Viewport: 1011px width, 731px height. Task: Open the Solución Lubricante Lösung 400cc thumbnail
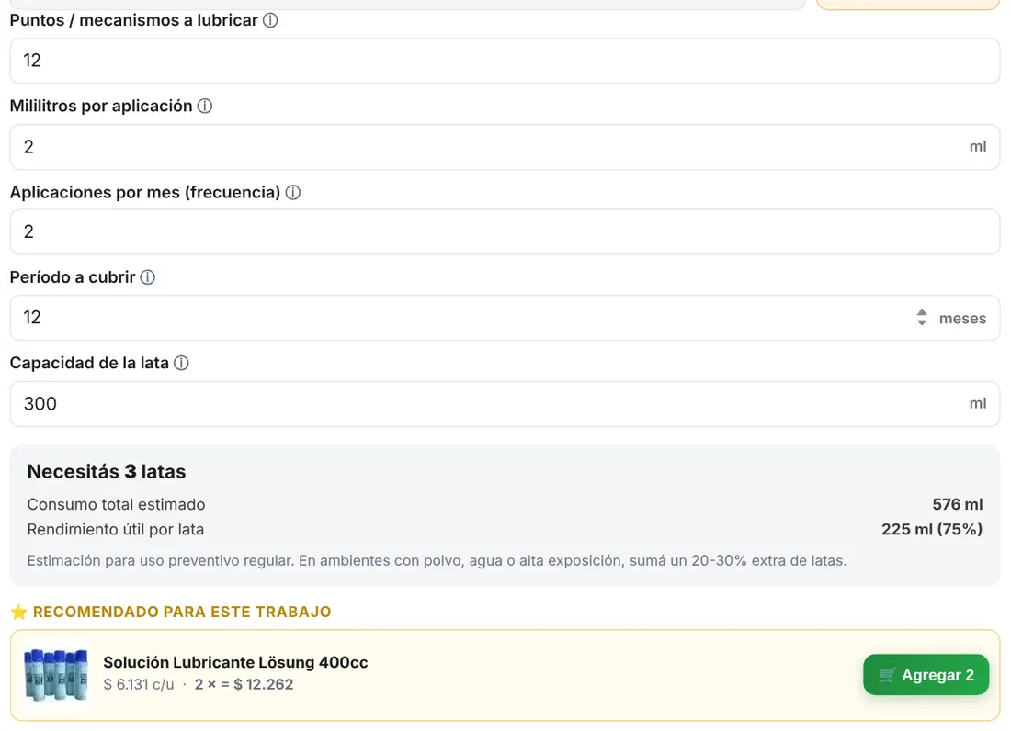(55, 675)
